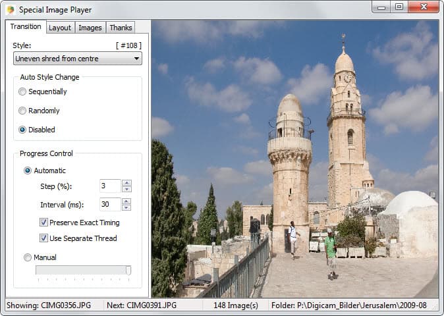Image resolution: width=444 pixels, height=316 pixels.
Task: Decrease the Step percent value
Action: (x=127, y=190)
